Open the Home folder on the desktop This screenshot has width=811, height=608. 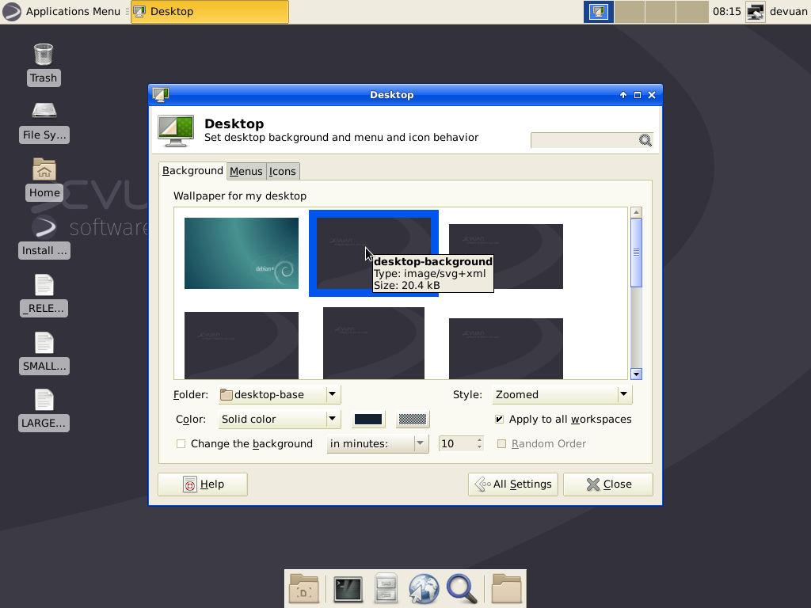[x=44, y=169]
